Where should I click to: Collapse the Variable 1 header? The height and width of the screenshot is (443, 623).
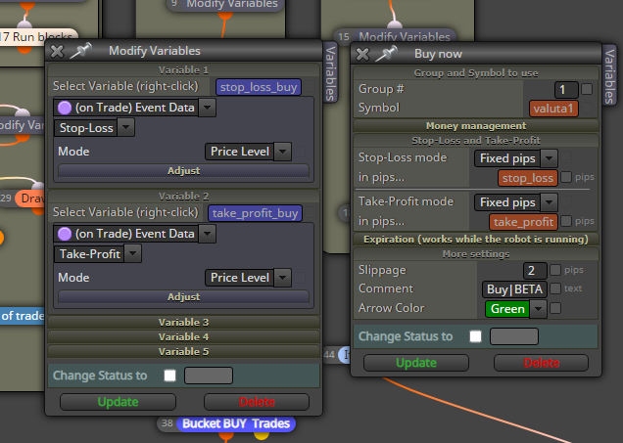point(183,70)
